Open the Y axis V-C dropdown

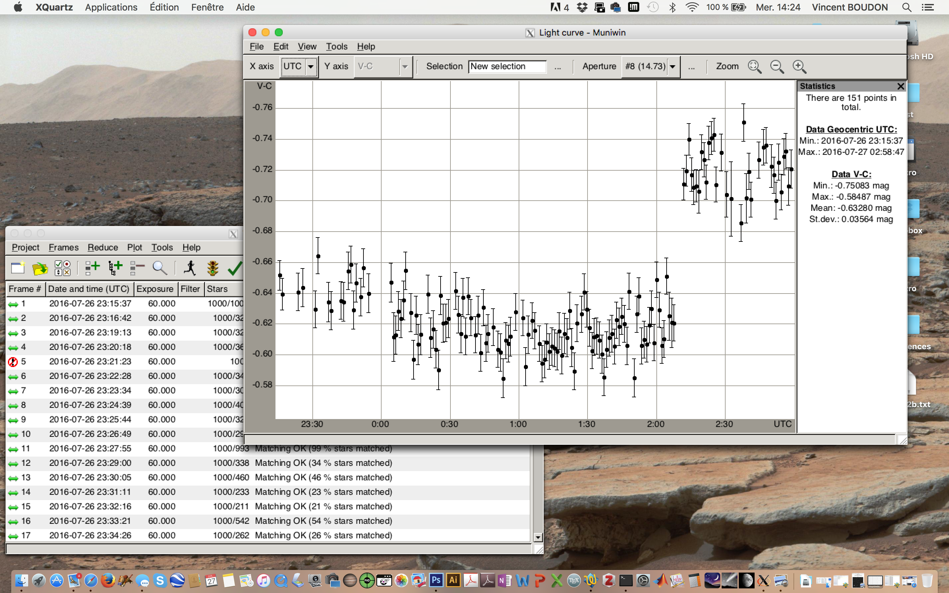(405, 66)
